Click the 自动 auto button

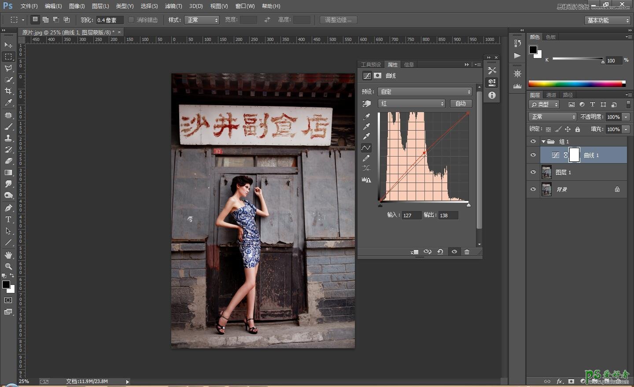coord(461,103)
